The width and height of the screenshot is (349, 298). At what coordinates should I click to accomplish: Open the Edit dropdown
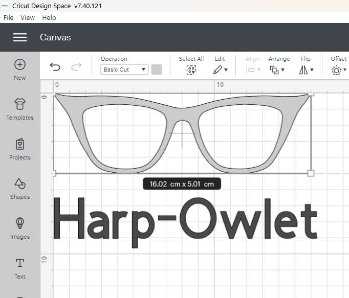tap(220, 70)
